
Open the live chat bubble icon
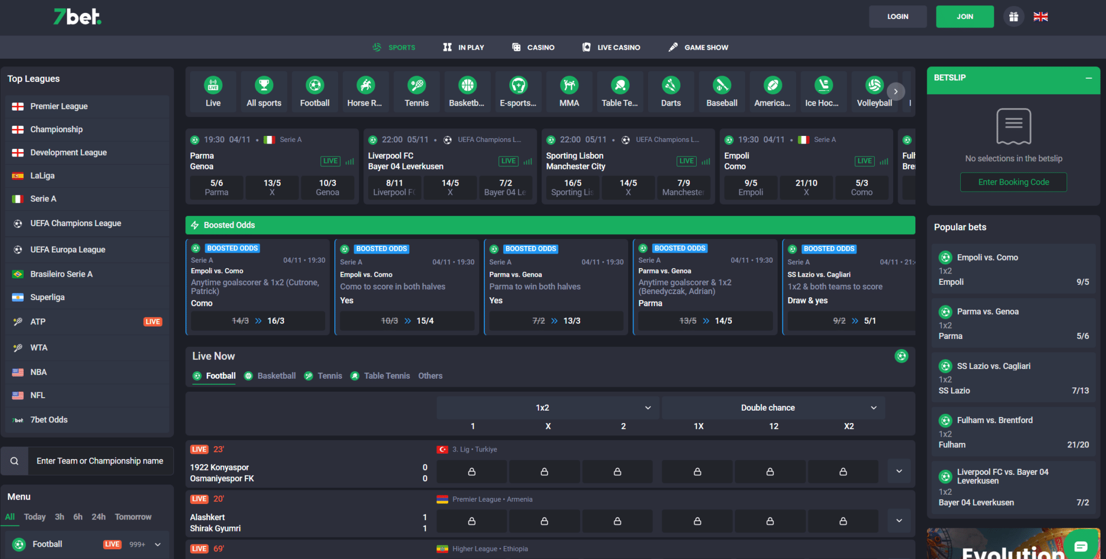[1081, 546]
